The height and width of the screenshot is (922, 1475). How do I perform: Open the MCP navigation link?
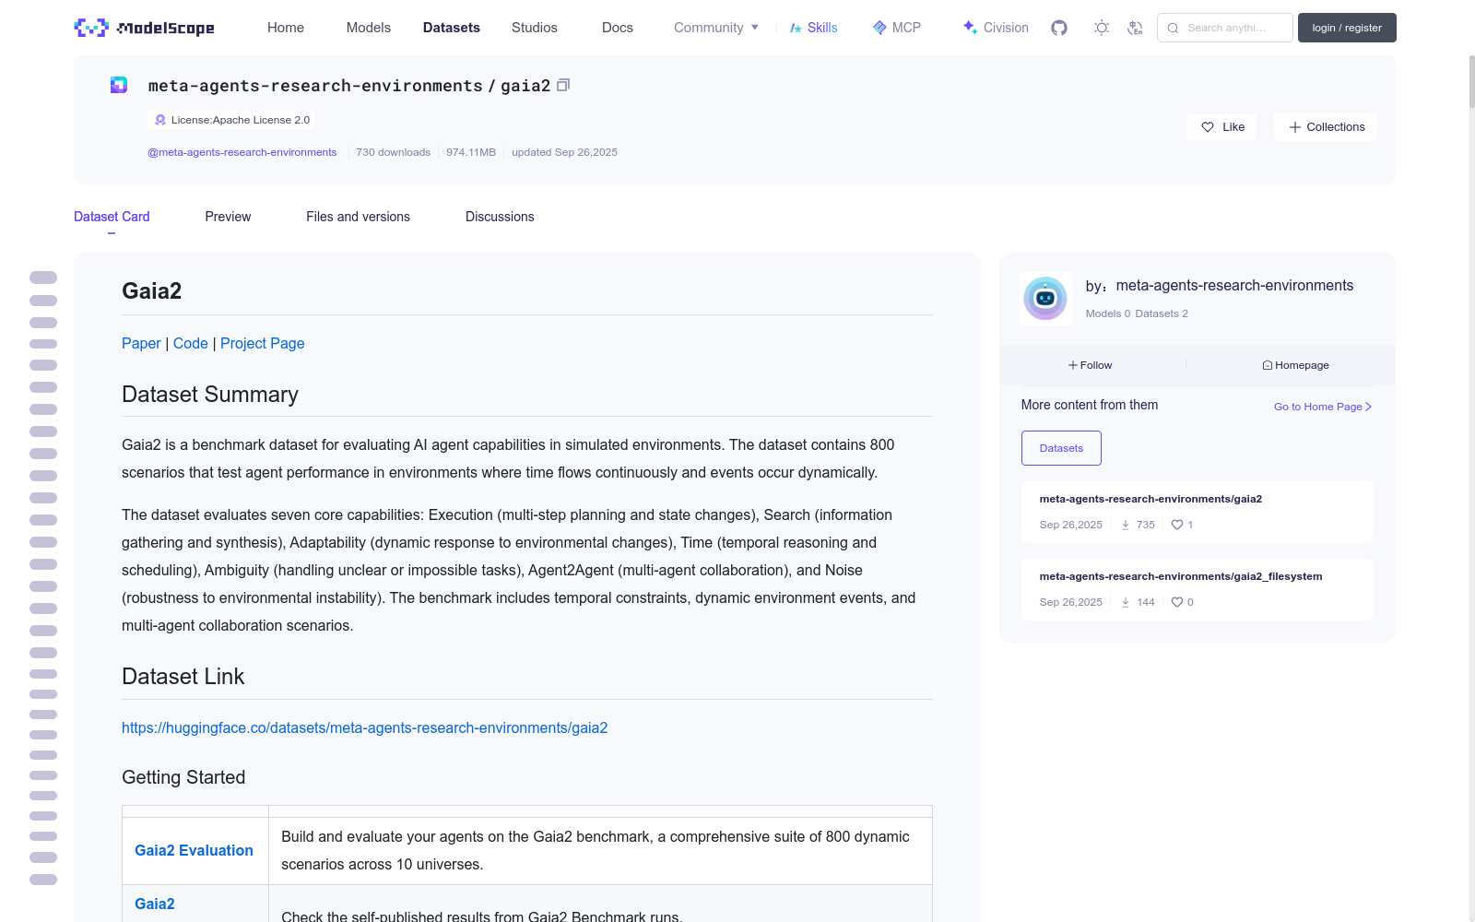click(897, 28)
